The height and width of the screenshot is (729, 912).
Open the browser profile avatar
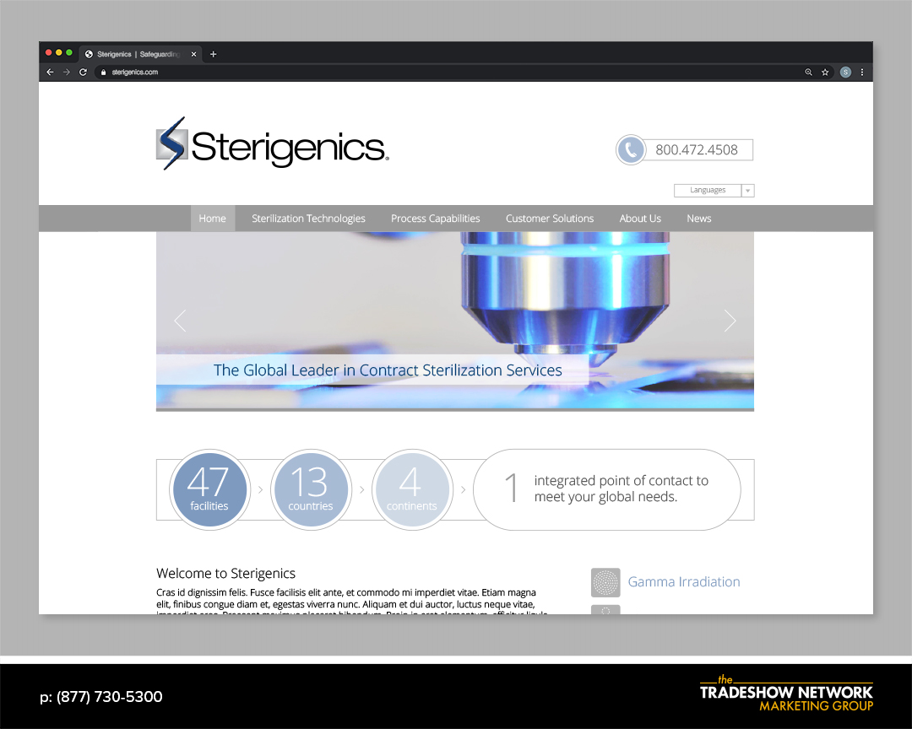[x=845, y=72]
